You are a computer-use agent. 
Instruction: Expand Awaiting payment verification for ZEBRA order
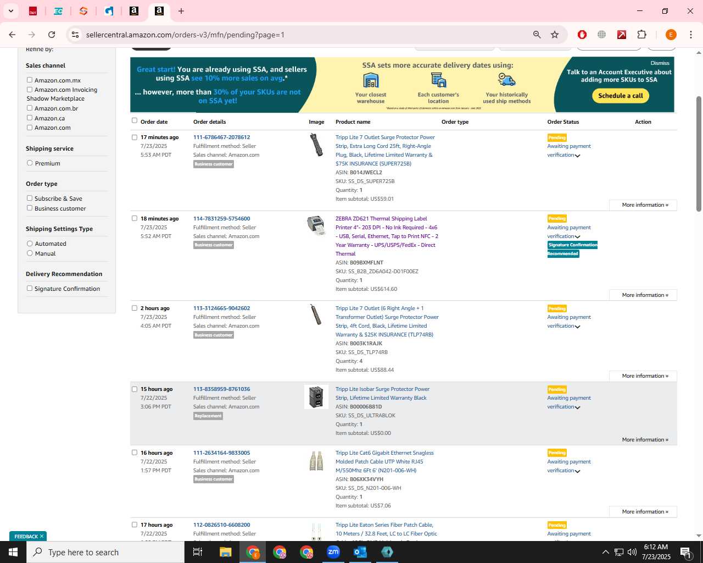click(x=577, y=237)
